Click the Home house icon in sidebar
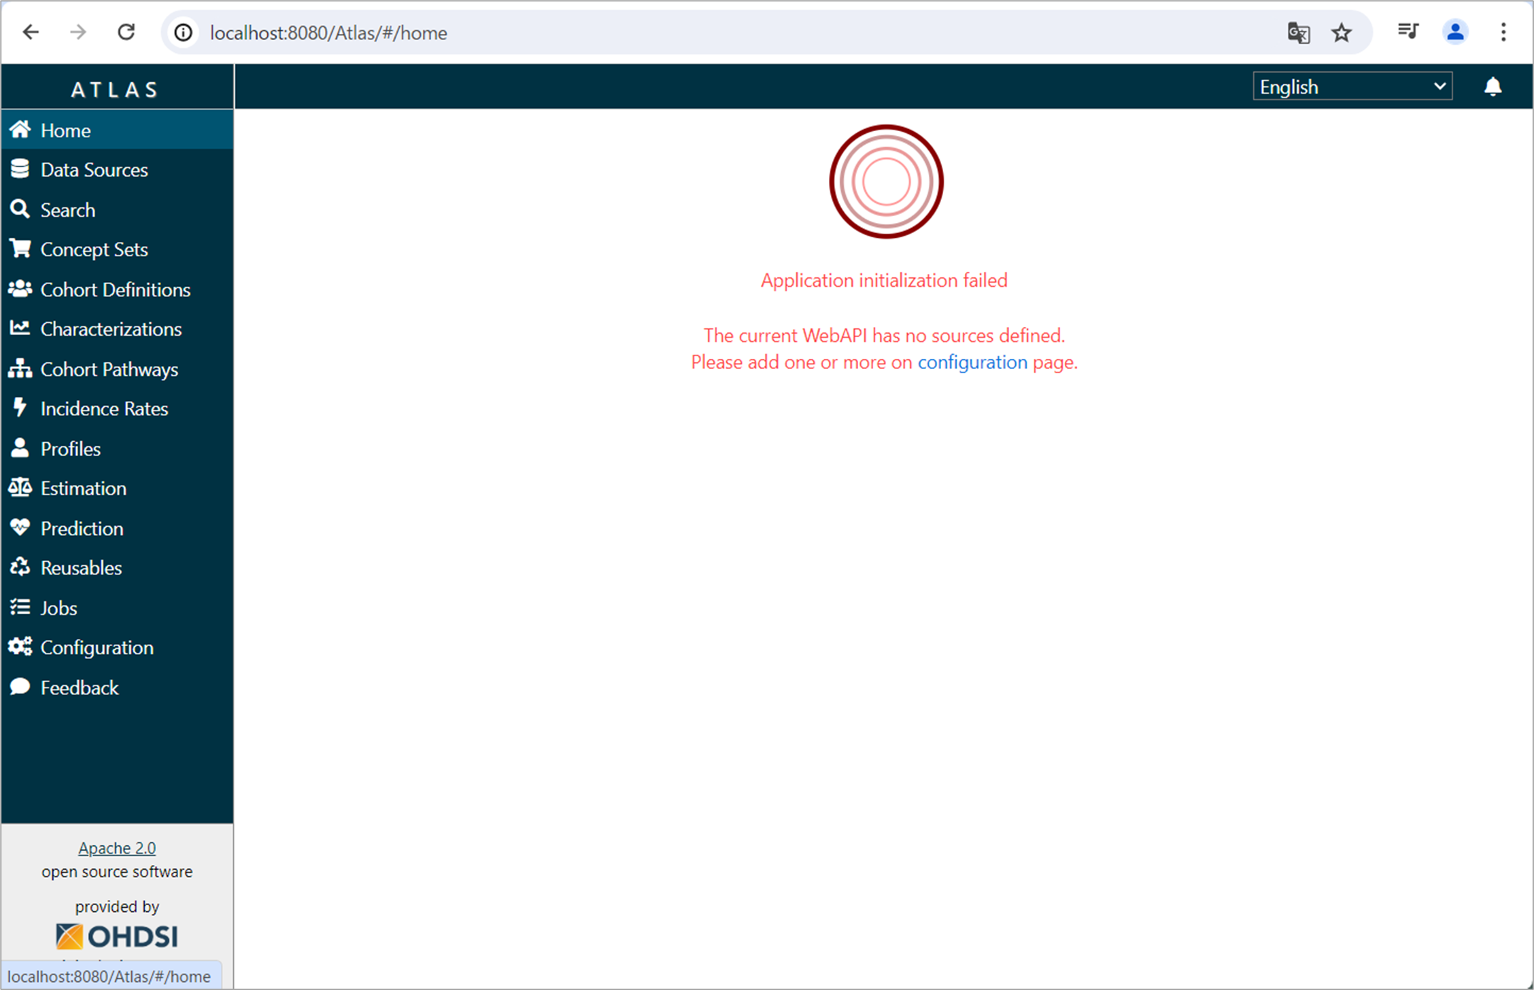1534x990 pixels. pos(20,129)
